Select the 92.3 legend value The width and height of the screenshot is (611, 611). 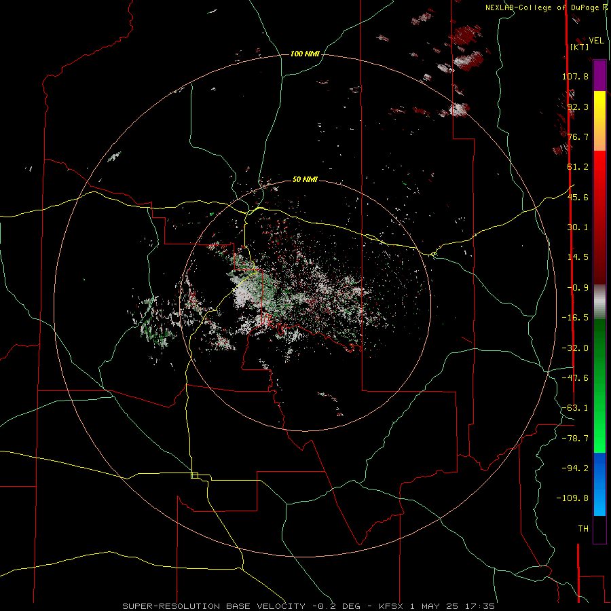click(x=578, y=107)
